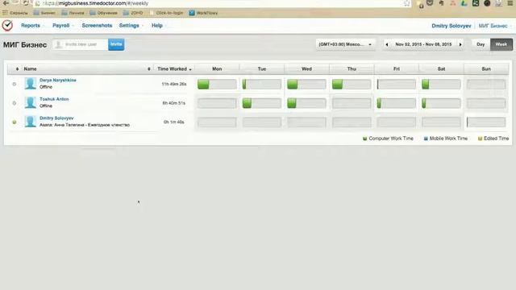Click the Time Doctor checkmark logo
516x290 pixels.
pos(7,25)
